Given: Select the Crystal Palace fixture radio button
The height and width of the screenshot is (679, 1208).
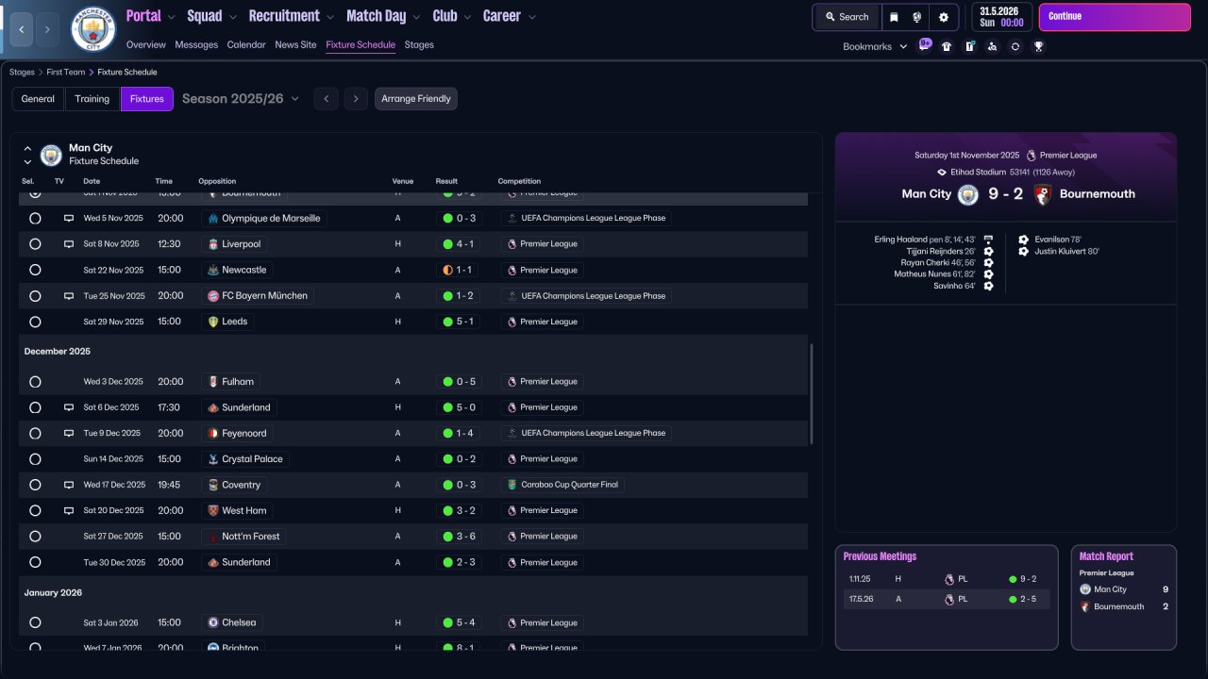Looking at the screenshot, I should point(35,459).
